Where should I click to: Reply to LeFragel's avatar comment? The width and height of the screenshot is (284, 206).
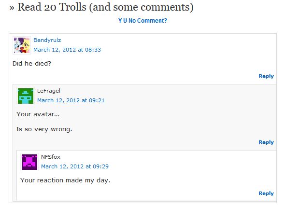pos(266,142)
